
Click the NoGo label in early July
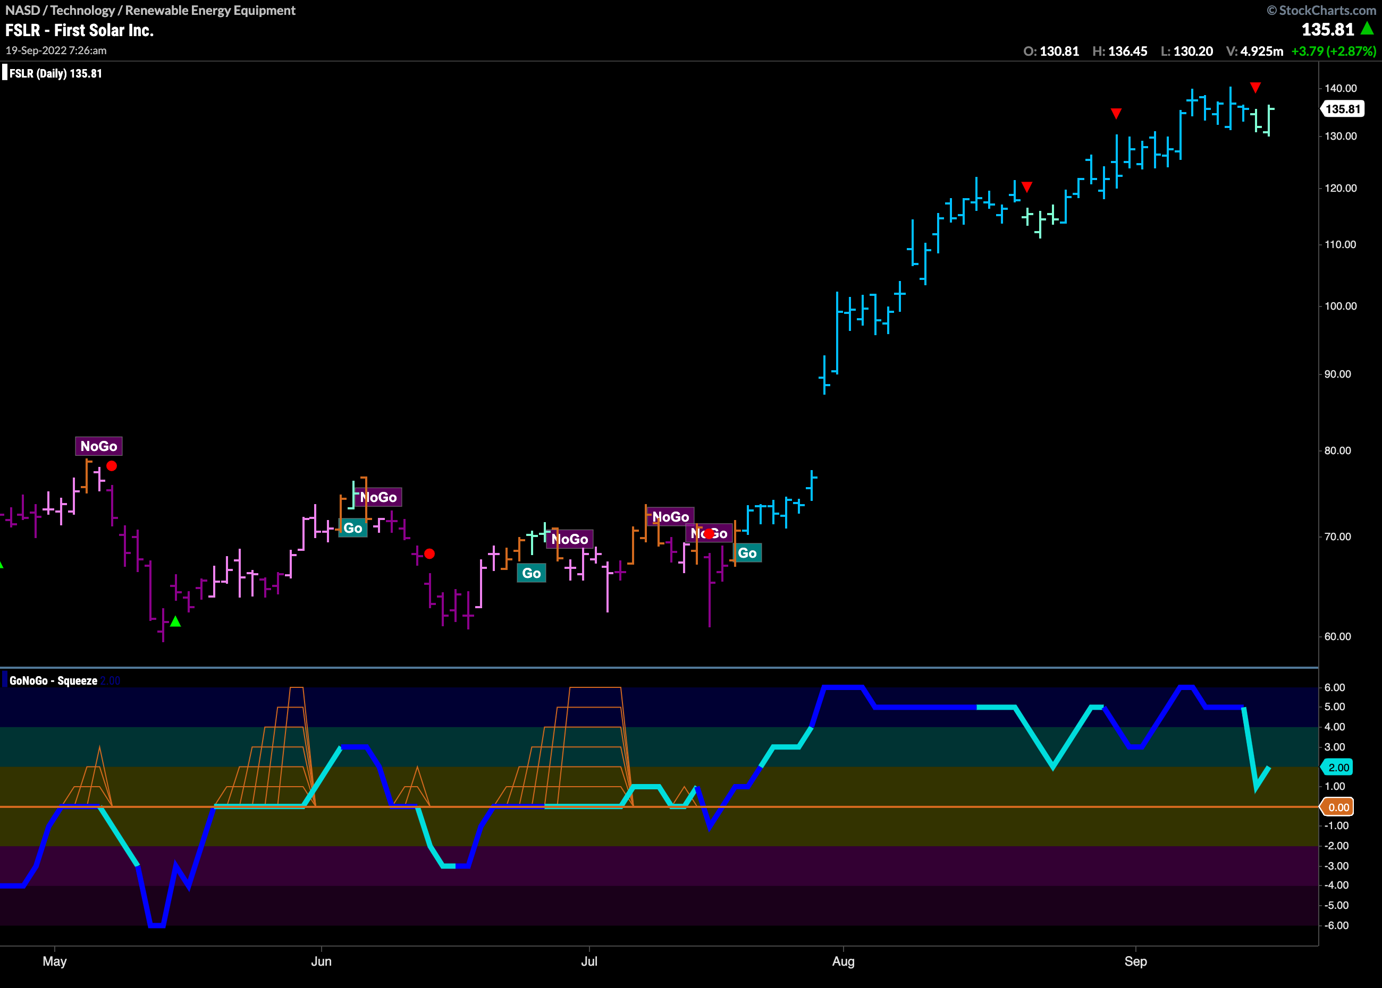[670, 517]
